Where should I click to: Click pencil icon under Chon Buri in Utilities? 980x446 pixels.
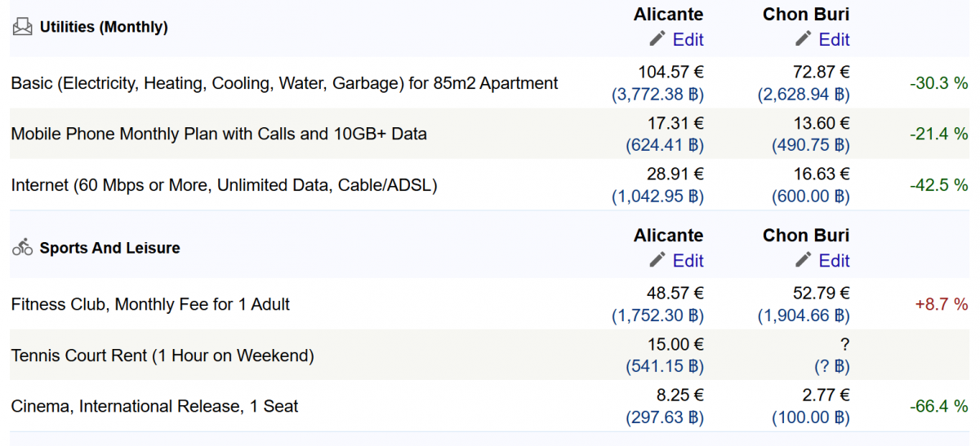click(804, 39)
